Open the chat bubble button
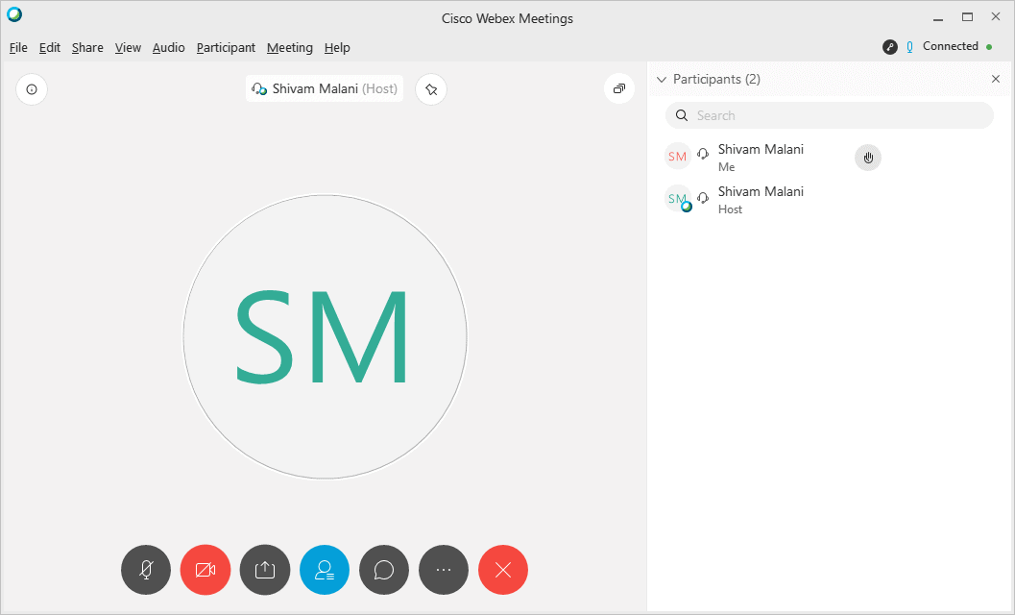The image size is (1015, 615). (x=384, y=570)
